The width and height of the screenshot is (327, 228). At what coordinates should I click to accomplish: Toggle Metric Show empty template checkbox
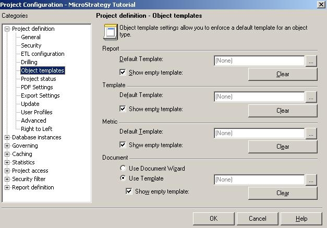click(x=123, y=145)
